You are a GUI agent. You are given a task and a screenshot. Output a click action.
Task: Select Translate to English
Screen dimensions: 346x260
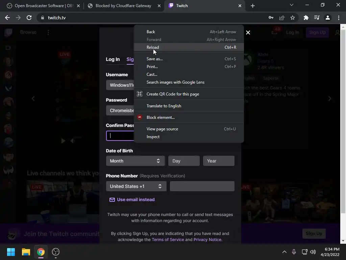[189, 106]
